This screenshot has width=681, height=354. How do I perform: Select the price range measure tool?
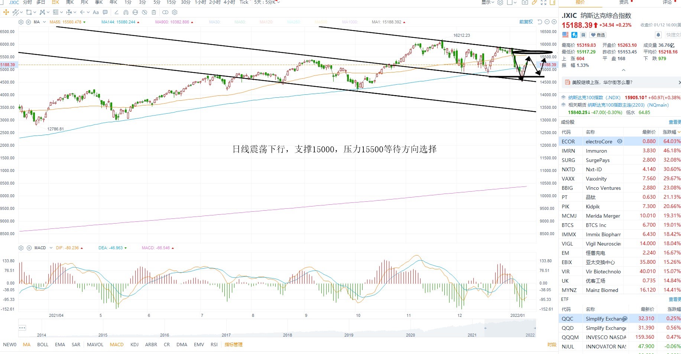pos(69,12)
